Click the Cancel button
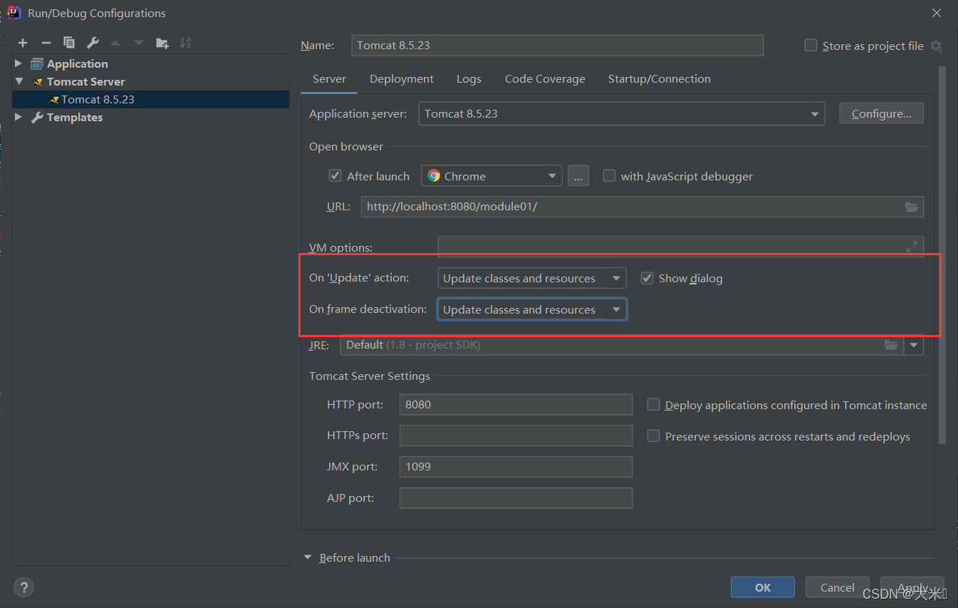 (x=838, y=587)
